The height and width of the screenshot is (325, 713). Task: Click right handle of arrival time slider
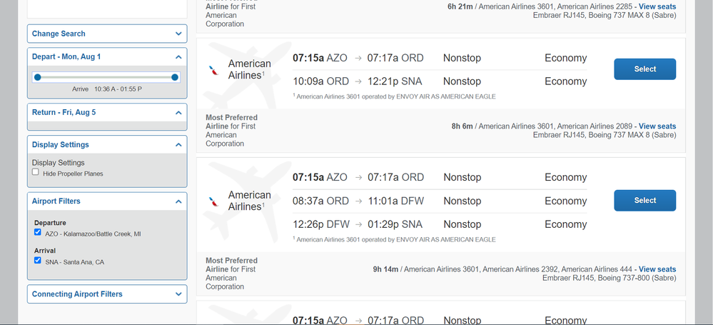[175, 77]
